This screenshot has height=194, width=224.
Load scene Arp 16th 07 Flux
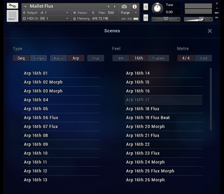pyautogui.click(x=61, y=127)
